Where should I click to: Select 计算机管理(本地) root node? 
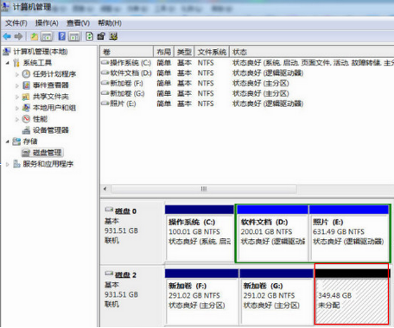click(x=35, y=52)
